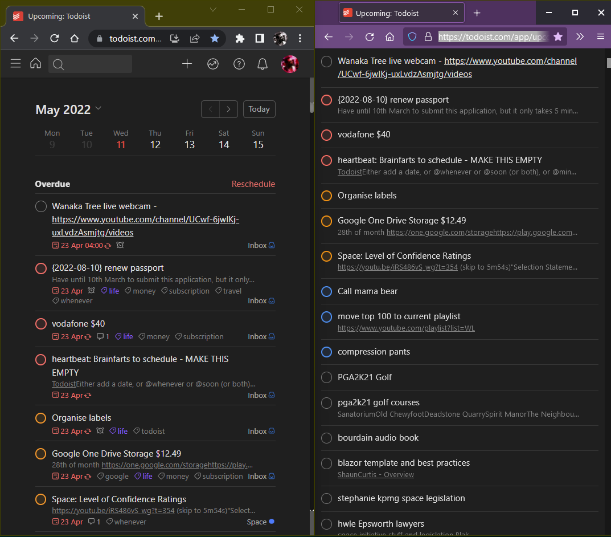Click Firefox tracking protection shield icon

[412, 36]
